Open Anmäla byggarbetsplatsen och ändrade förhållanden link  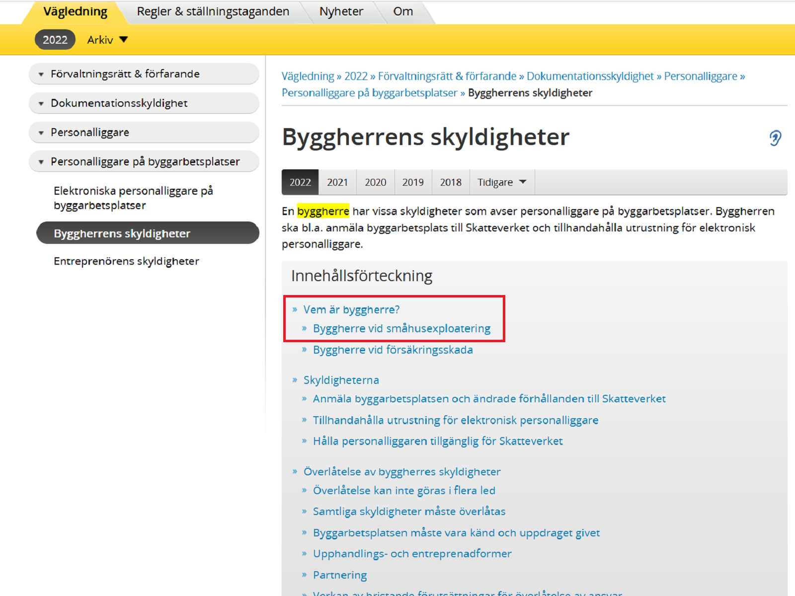click(489, 399)
